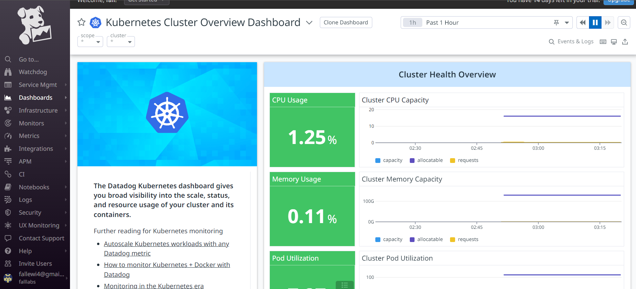Open the scope variable dropdown
Image resolution: width=636 pixels, height=289 pixels.
click(90, 42)
